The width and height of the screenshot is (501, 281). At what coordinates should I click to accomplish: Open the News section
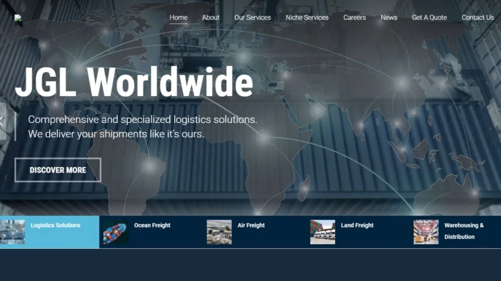388,17
